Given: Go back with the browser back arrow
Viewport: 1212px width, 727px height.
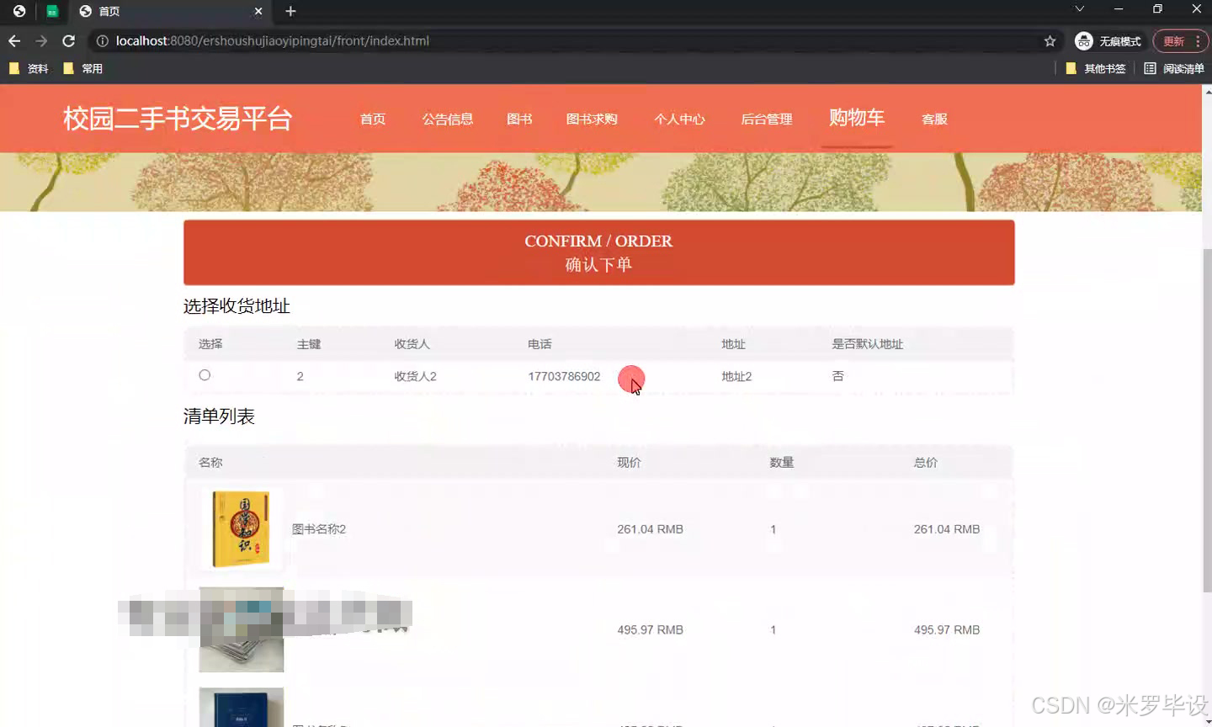Looking at the screenshot, I should pyautogui.click(x=14, y=40).
